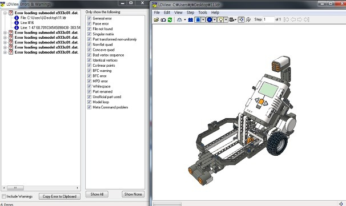The height and width of the screenshot is (206, 346).
Task: Uncheck the File not found checkbox
Action: (89, 29)
